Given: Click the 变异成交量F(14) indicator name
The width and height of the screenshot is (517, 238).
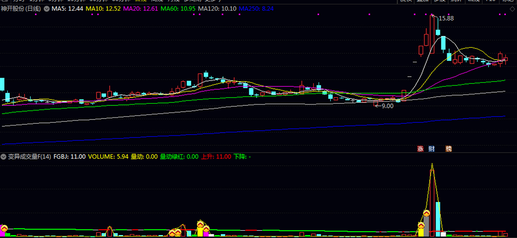Looking at the screenshot, I should (x=29, y=157).
